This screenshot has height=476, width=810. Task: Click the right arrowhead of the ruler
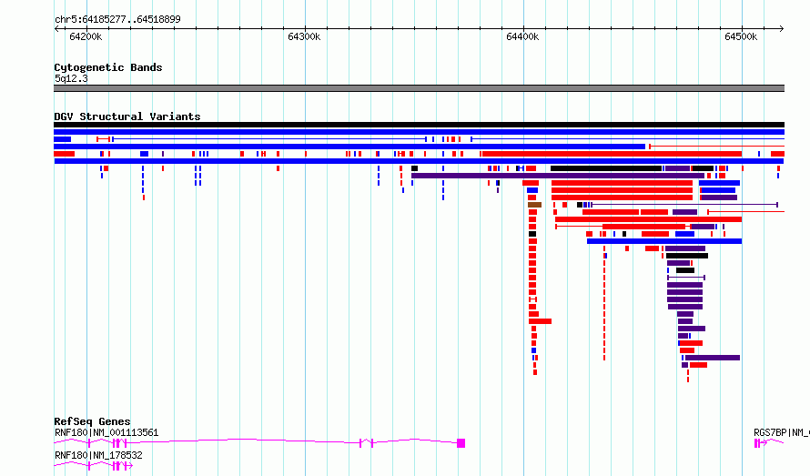click(782, 29)
